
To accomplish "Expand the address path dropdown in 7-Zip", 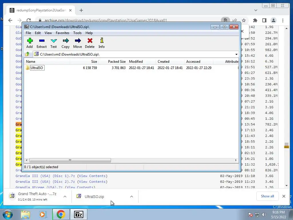I will pyautogui.click(x=236, y=54).
